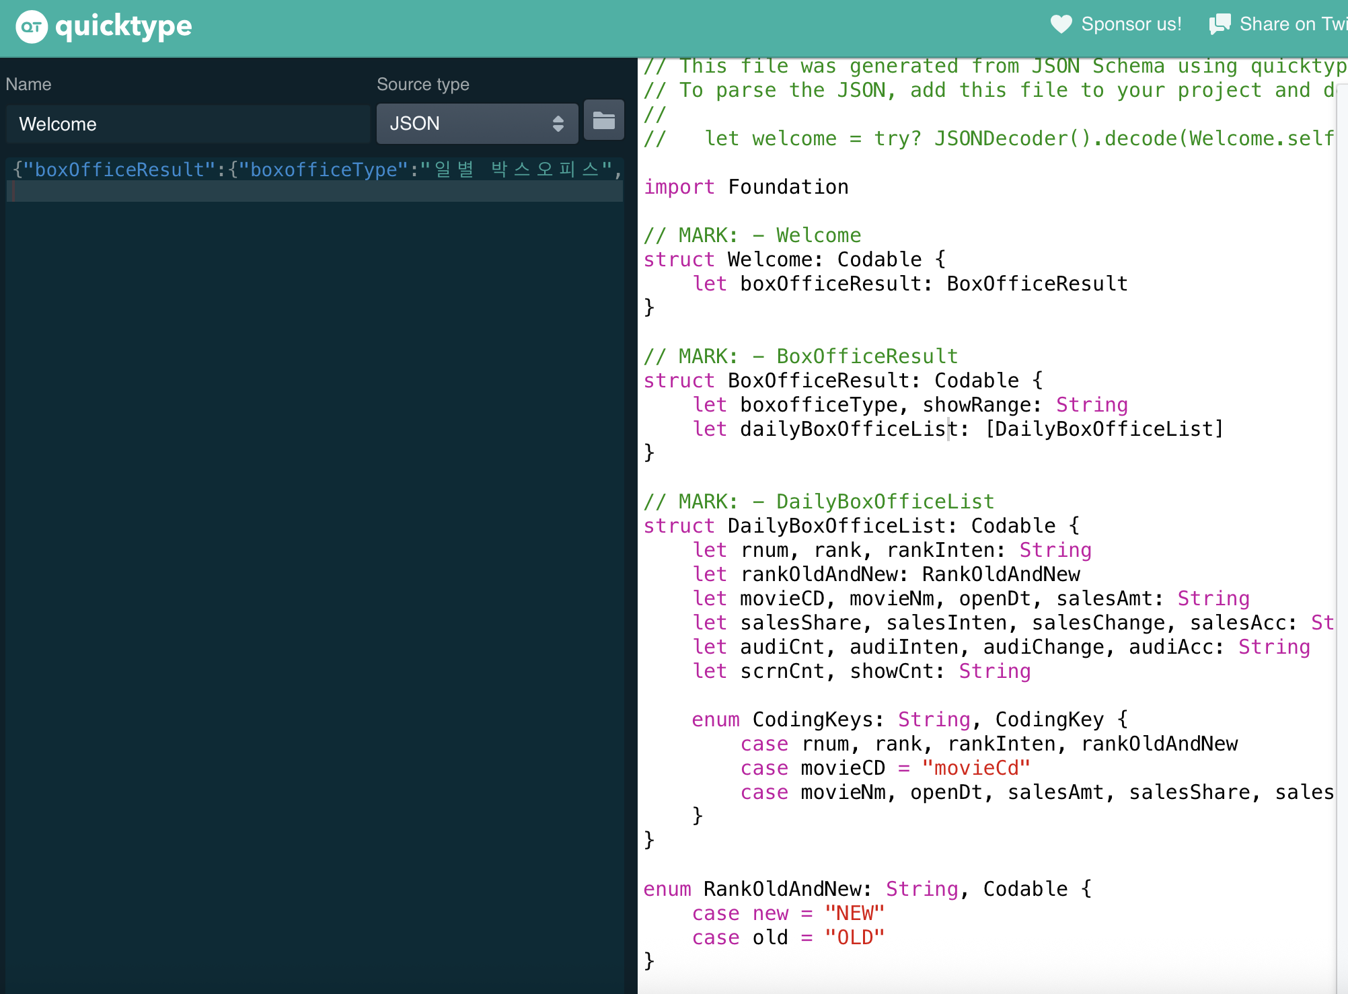Image resolution: width=1348 pixels, height=994 pixels.
Task: Click the case new = "NEW" line
Action: click(x=788, y=913)
